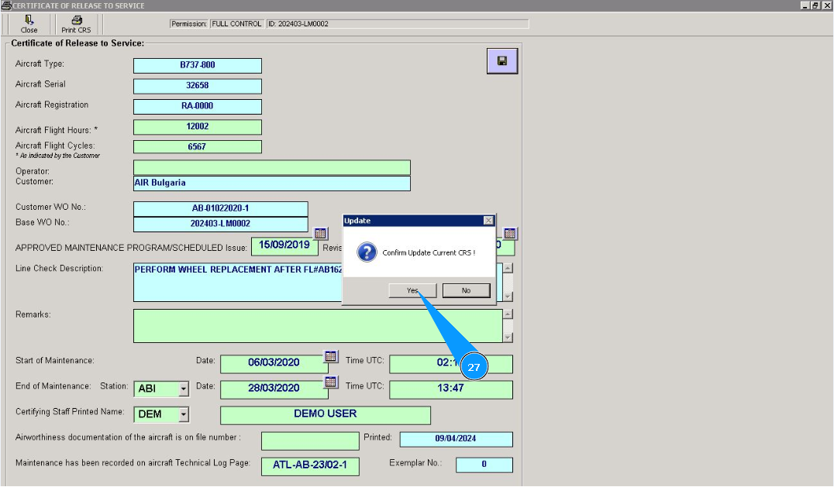Click the Customer field AIR Bulgaria
This screenshot has height=487, width=834.
coord(272,183)
